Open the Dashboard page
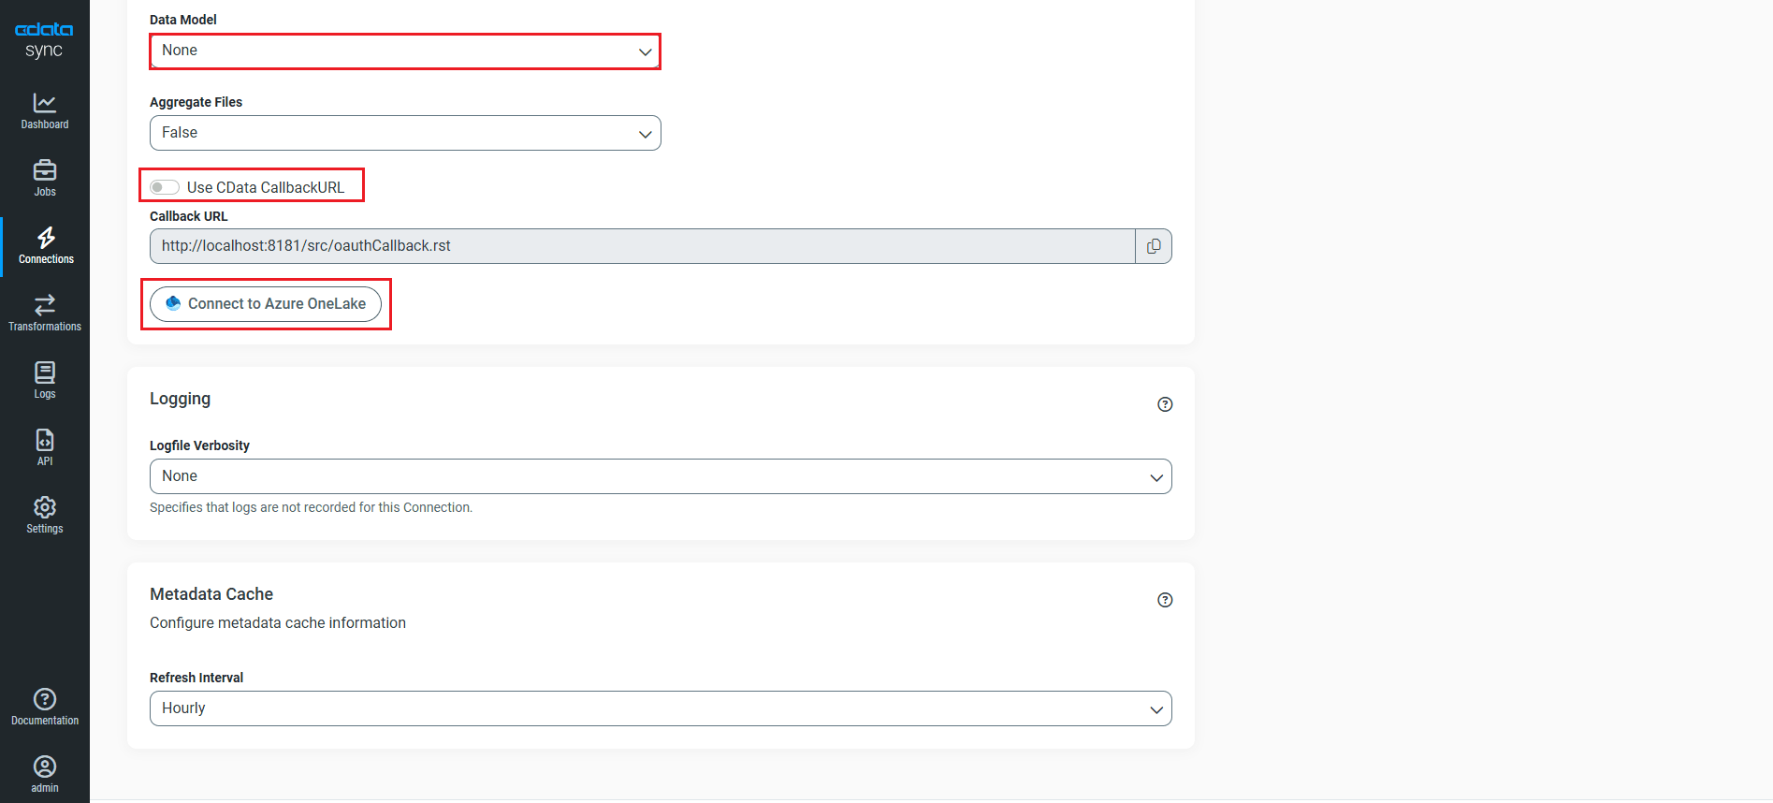The image size is (1773, 803). tap(45, 110)
